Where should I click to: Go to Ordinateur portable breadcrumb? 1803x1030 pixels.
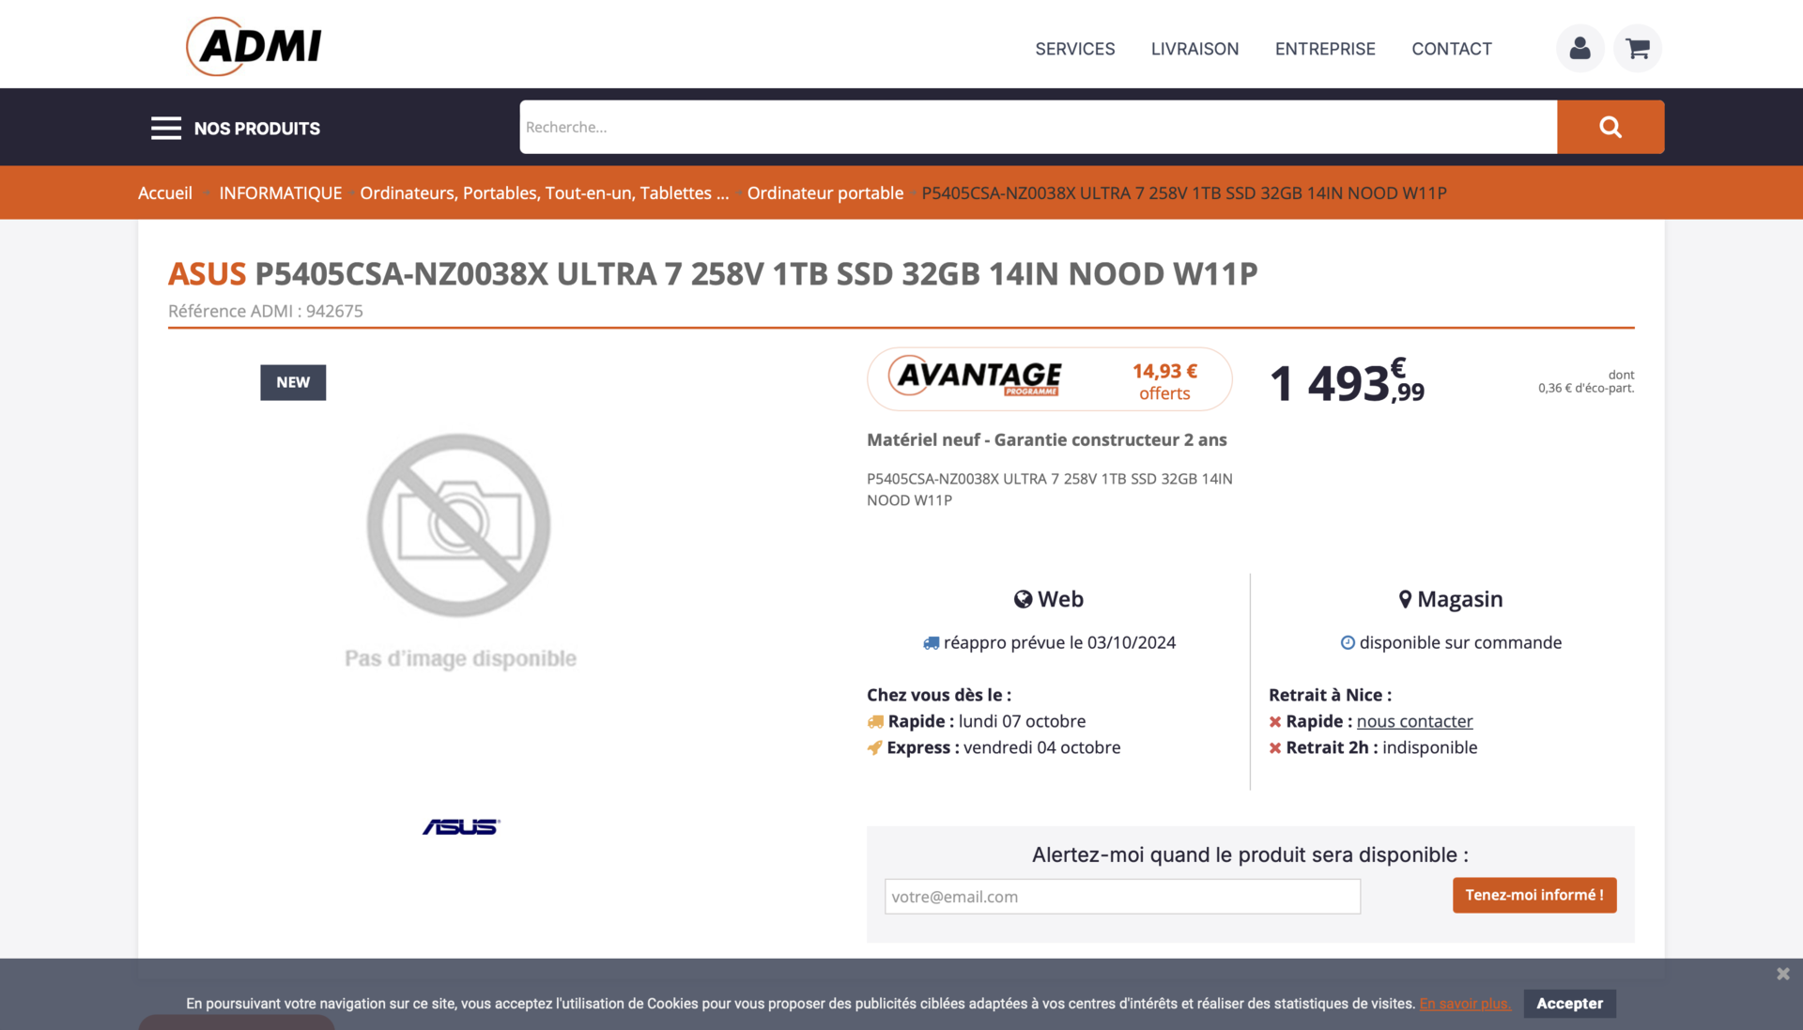824,192
